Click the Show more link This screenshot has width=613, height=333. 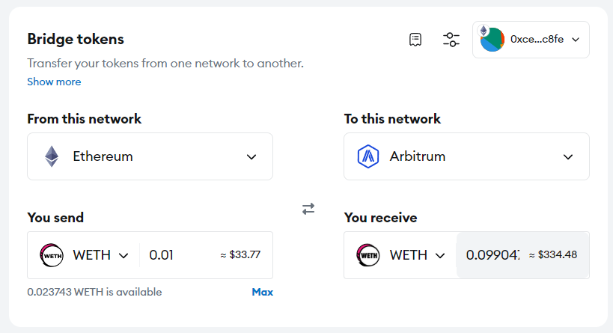coord(54,82)
